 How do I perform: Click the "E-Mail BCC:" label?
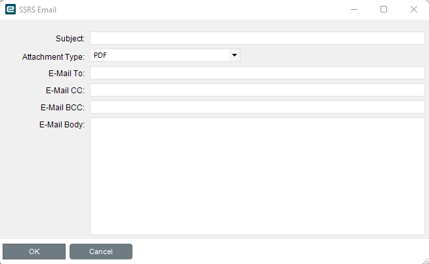pyautogui.click(x=64, y=108)
